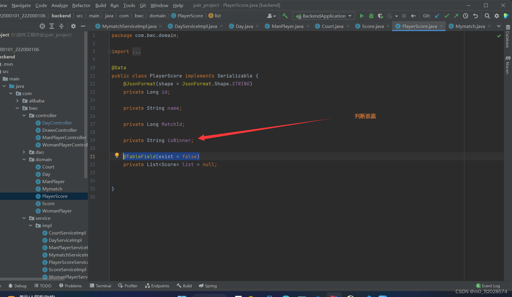Open the Event Log
This screenshot has height=297, width=512.
click(x=488, y=286)
